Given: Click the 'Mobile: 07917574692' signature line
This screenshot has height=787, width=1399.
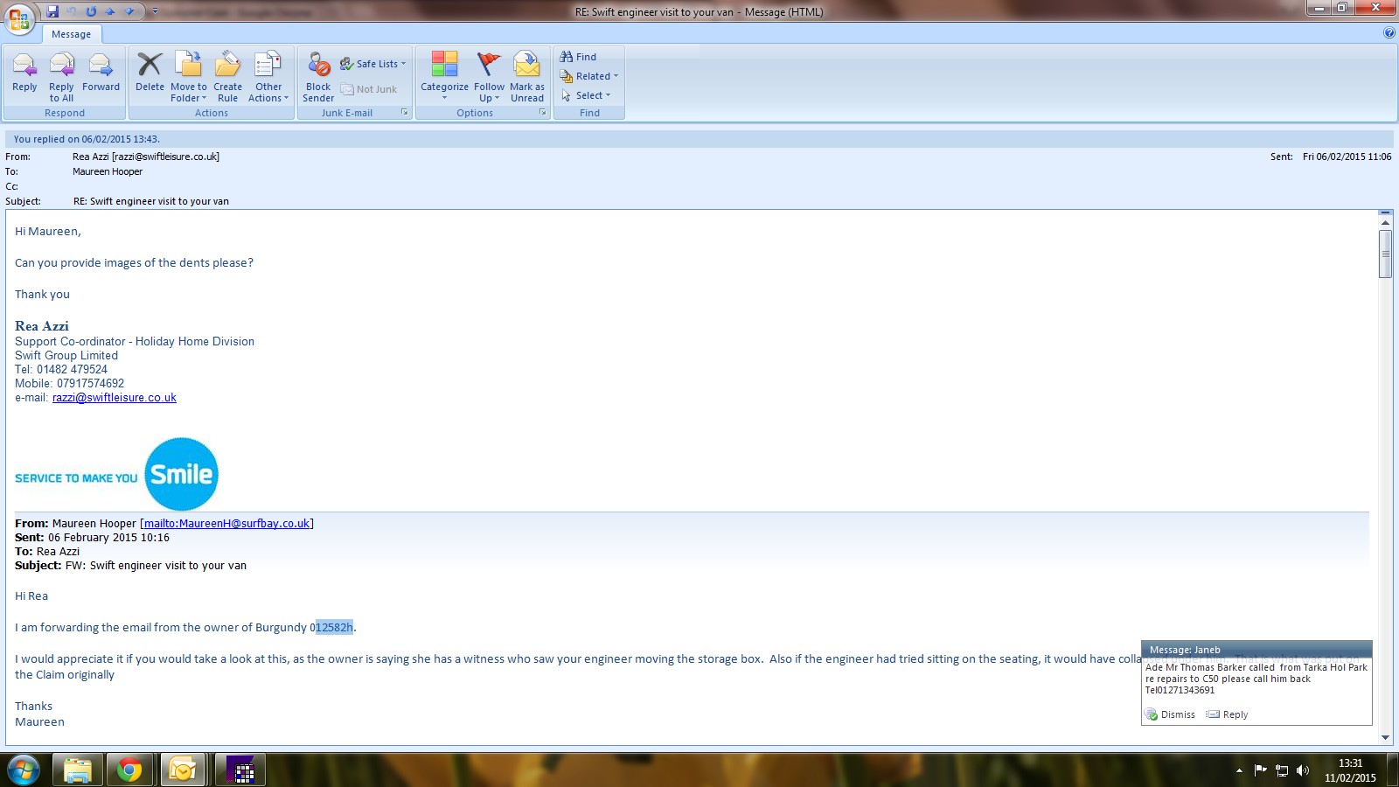Looking at the screenshot, I should pyautogui.click(x=70, y=383).
